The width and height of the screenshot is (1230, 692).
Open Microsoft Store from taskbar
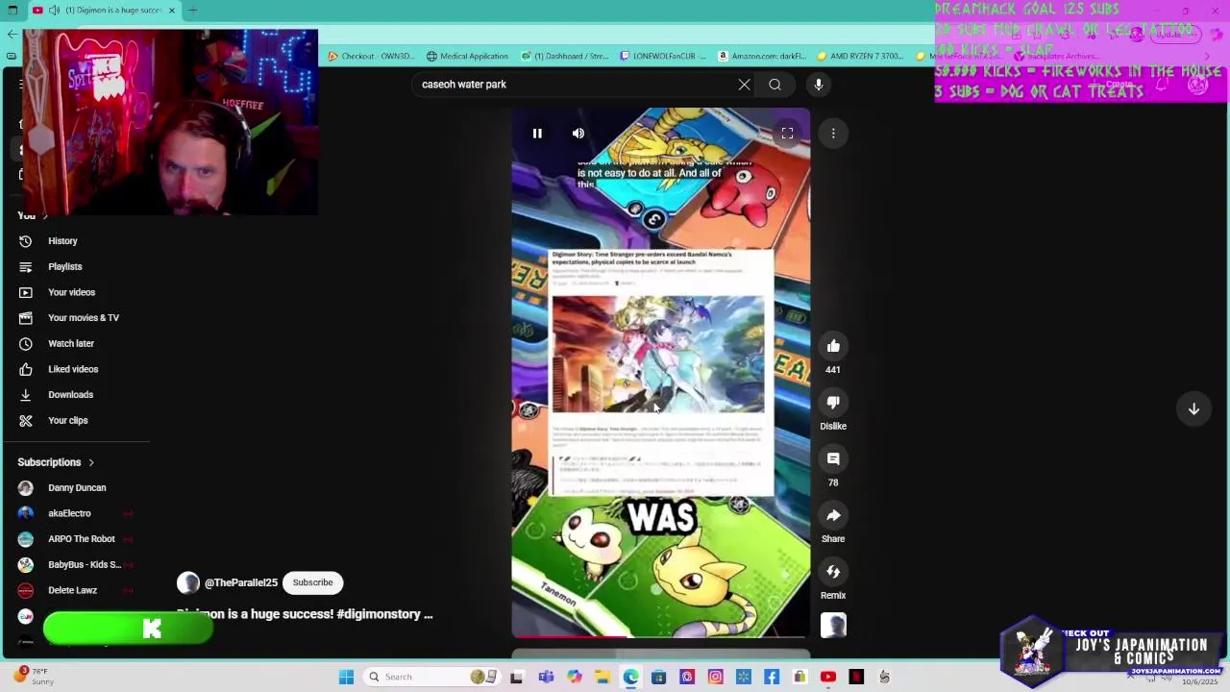coord(658,677)
